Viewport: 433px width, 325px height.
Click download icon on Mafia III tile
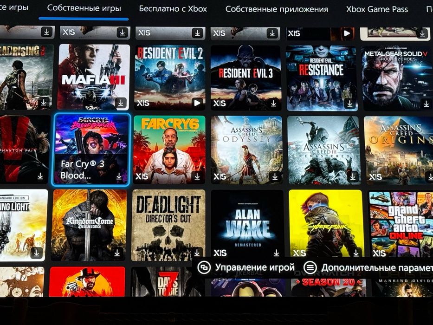point(121,103)
